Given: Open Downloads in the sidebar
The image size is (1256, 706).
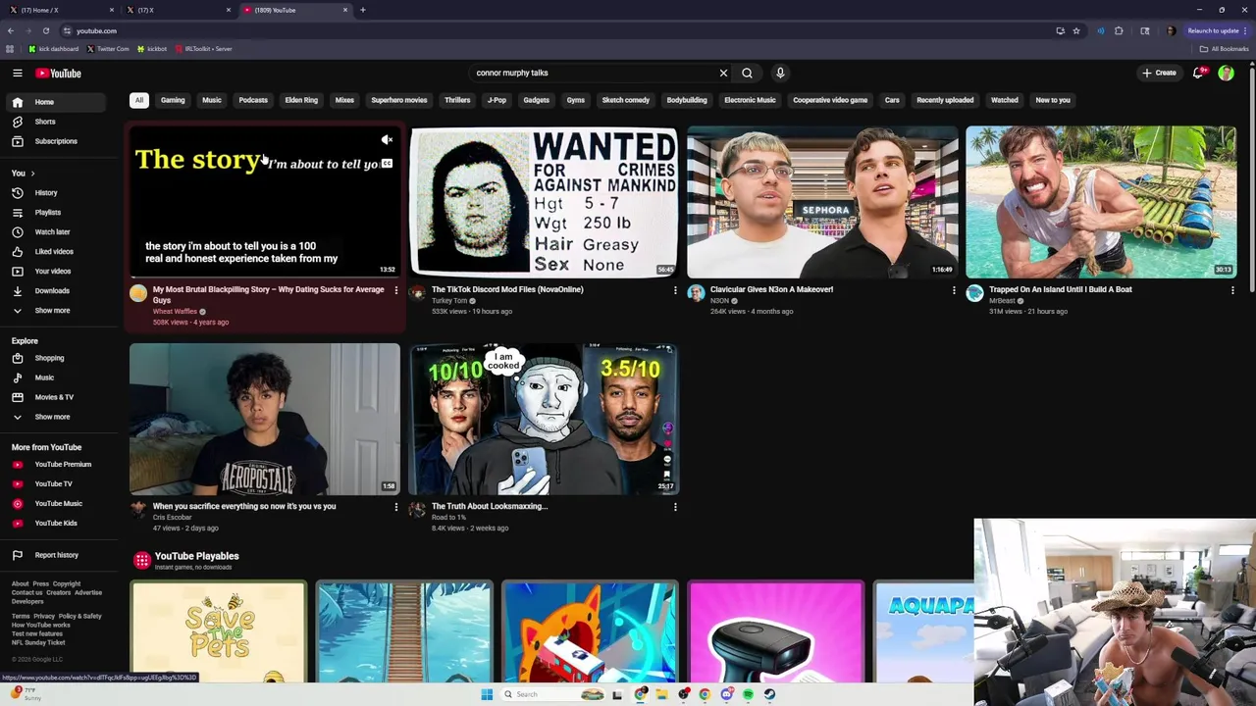Looking at the screenshot, I should [x=56, y=291].
